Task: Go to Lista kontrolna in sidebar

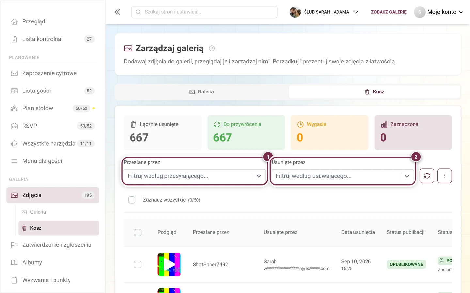Action: coord(53,39)
